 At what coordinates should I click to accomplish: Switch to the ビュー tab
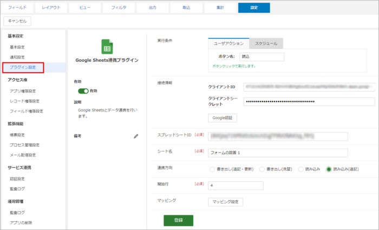point(85,8)
